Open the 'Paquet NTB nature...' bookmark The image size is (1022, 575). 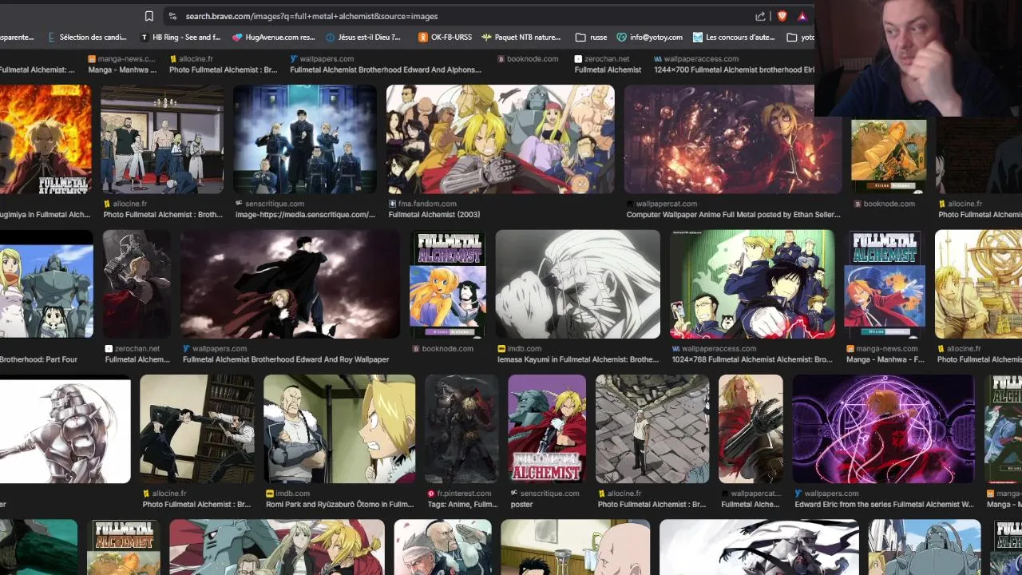coord(521,37)
